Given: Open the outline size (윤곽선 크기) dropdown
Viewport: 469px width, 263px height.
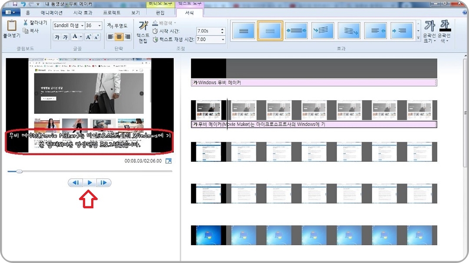Looking at the screenshot, I should pyautogui.click(x=429, y=32).
